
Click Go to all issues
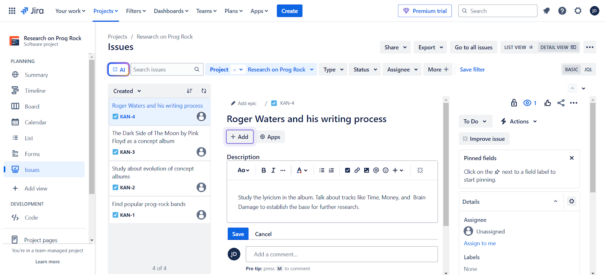[x=473, y=47]
